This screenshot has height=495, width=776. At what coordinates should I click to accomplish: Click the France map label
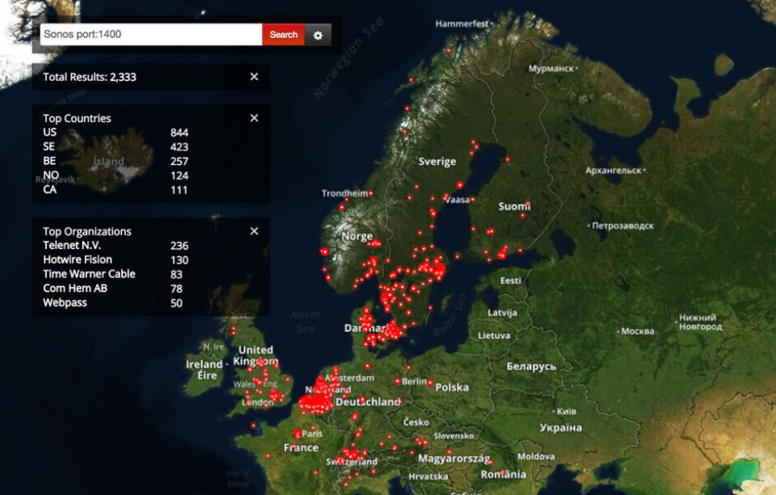[301, 448]
